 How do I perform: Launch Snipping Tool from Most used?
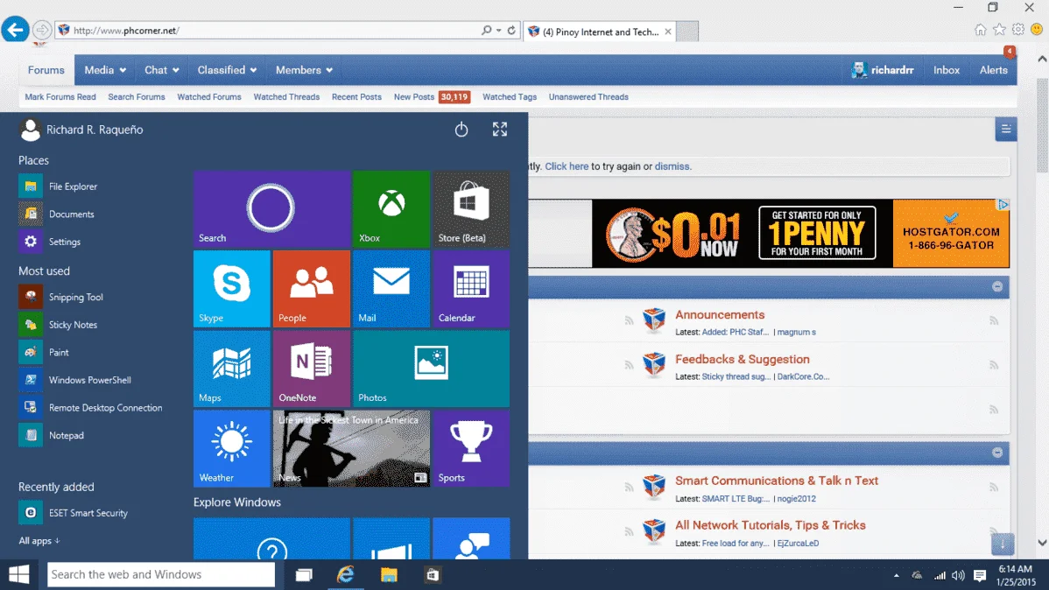pyautogui.click(x=61, y=297)
